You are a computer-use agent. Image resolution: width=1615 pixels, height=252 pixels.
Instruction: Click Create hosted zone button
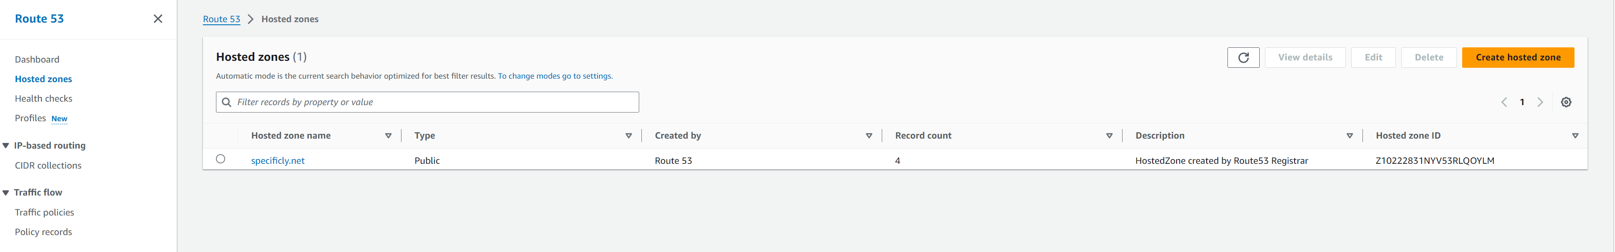click(1518, 57)
